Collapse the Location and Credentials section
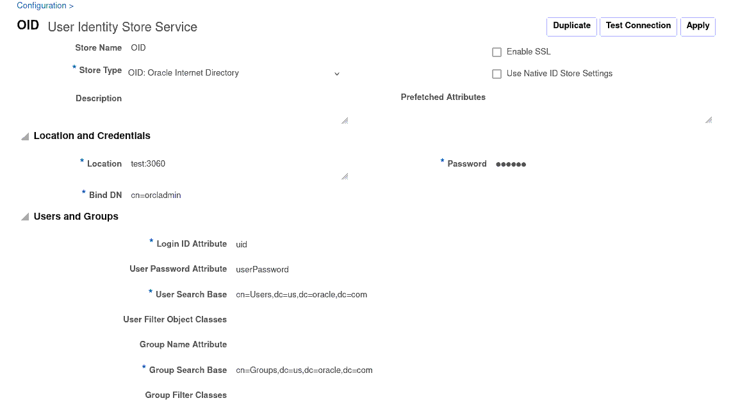Screen dimensions: 731x405 [x=25, y=136]
